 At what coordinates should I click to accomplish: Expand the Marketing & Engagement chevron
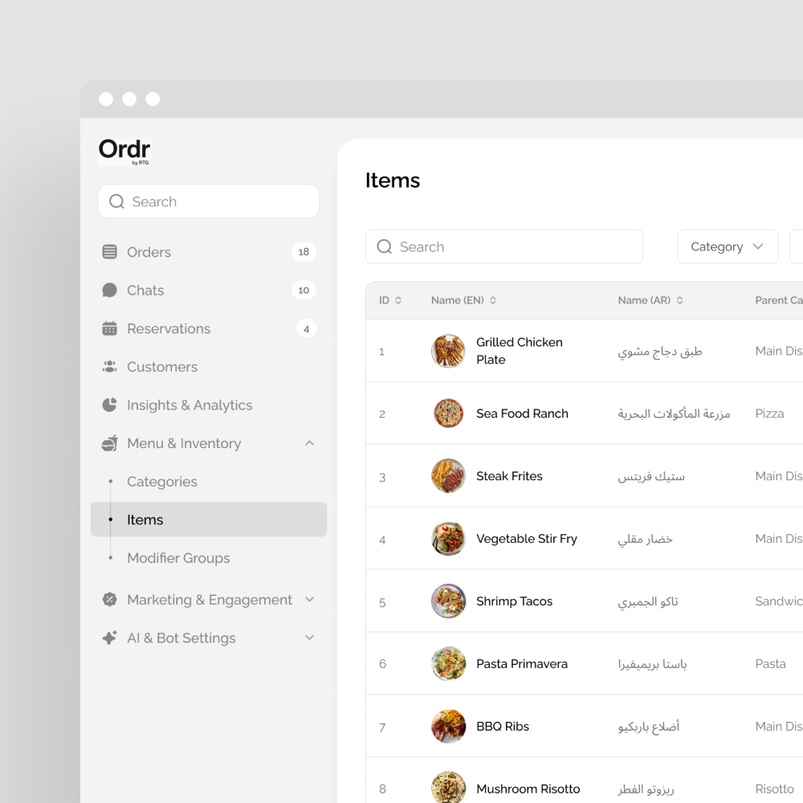pos(309,599)
